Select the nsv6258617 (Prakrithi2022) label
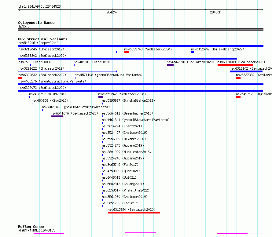The image size is (272, 237). [126, 190]
